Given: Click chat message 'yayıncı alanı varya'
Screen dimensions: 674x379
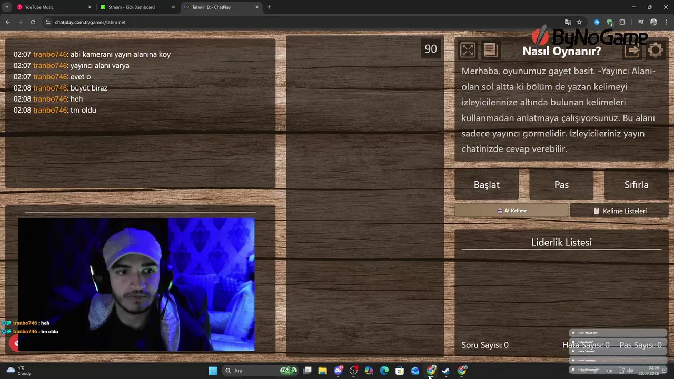Looking at the screenshot, I should 100,66.
